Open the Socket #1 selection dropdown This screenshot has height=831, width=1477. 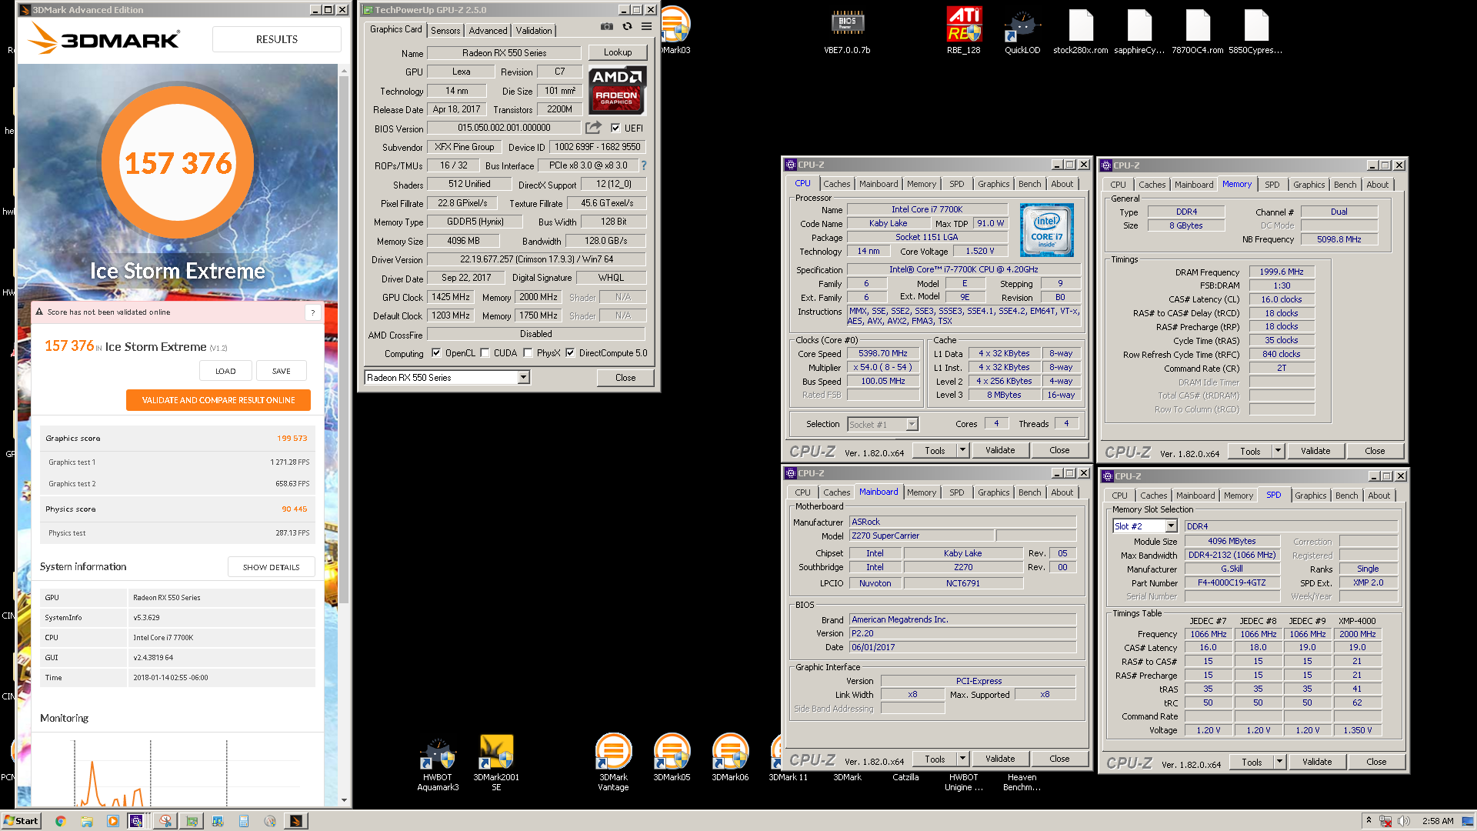pyautogui.click(x=912, y=424)
